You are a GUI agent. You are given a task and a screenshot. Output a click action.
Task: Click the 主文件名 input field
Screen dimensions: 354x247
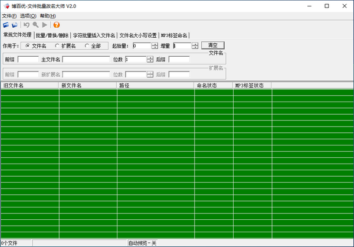pyautogui.click(x=86, y=60)
